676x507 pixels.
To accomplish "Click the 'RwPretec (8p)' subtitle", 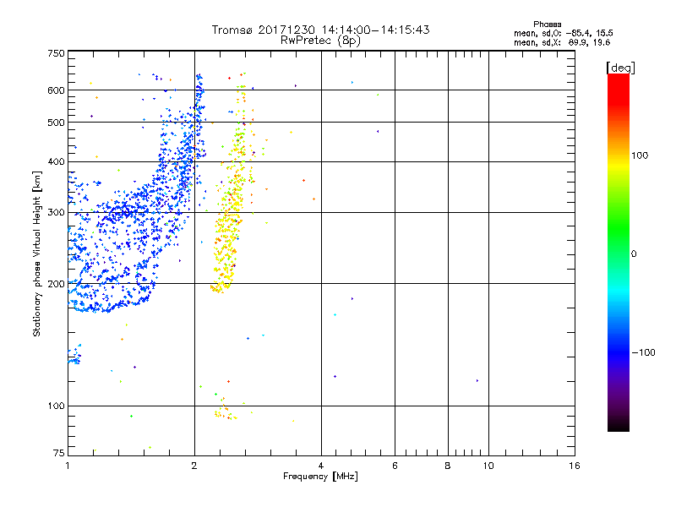I will pyautogui.click(x=320, y=41).
